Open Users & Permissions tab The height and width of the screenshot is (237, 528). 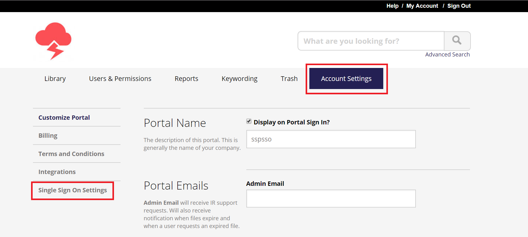[x=120, y=79]
